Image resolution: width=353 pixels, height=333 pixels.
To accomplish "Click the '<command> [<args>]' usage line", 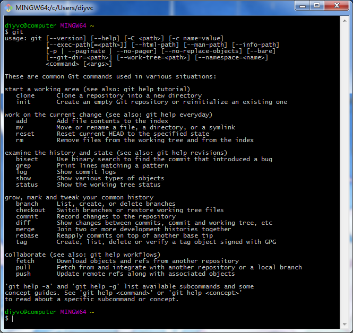I will click(x=79, y=64).
